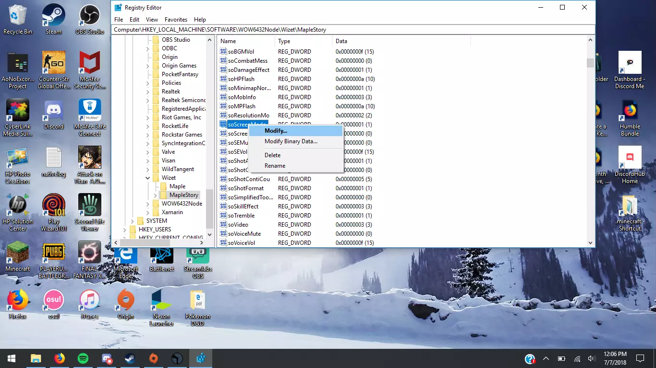The image size is (656, 368).
Task: Select Rename in the context menu
Action: coord(275,166)
